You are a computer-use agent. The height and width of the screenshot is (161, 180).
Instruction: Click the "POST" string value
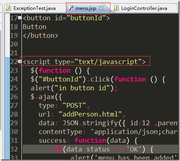[x=74, y=105]
